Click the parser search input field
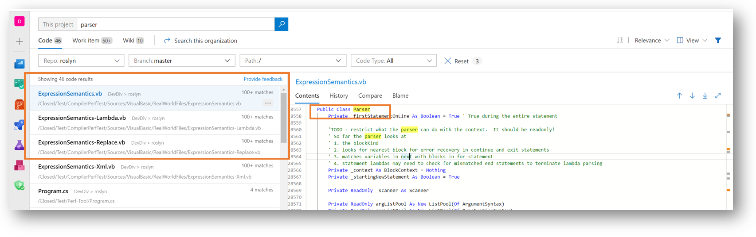756x237 pixels. pos(176,24)
